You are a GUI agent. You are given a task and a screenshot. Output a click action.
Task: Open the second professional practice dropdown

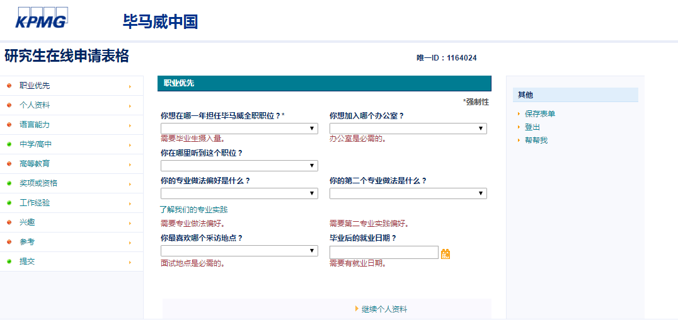[408, 193]
